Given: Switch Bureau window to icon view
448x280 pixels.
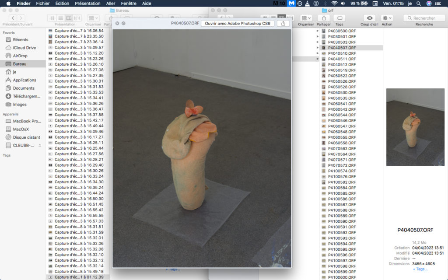Looking at the screenshot, I should [x=52, y=18].
